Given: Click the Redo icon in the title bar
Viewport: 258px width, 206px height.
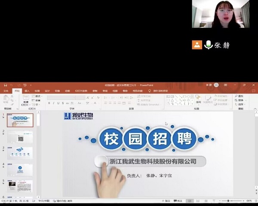Looking at the screenshot, I should 19,85.
